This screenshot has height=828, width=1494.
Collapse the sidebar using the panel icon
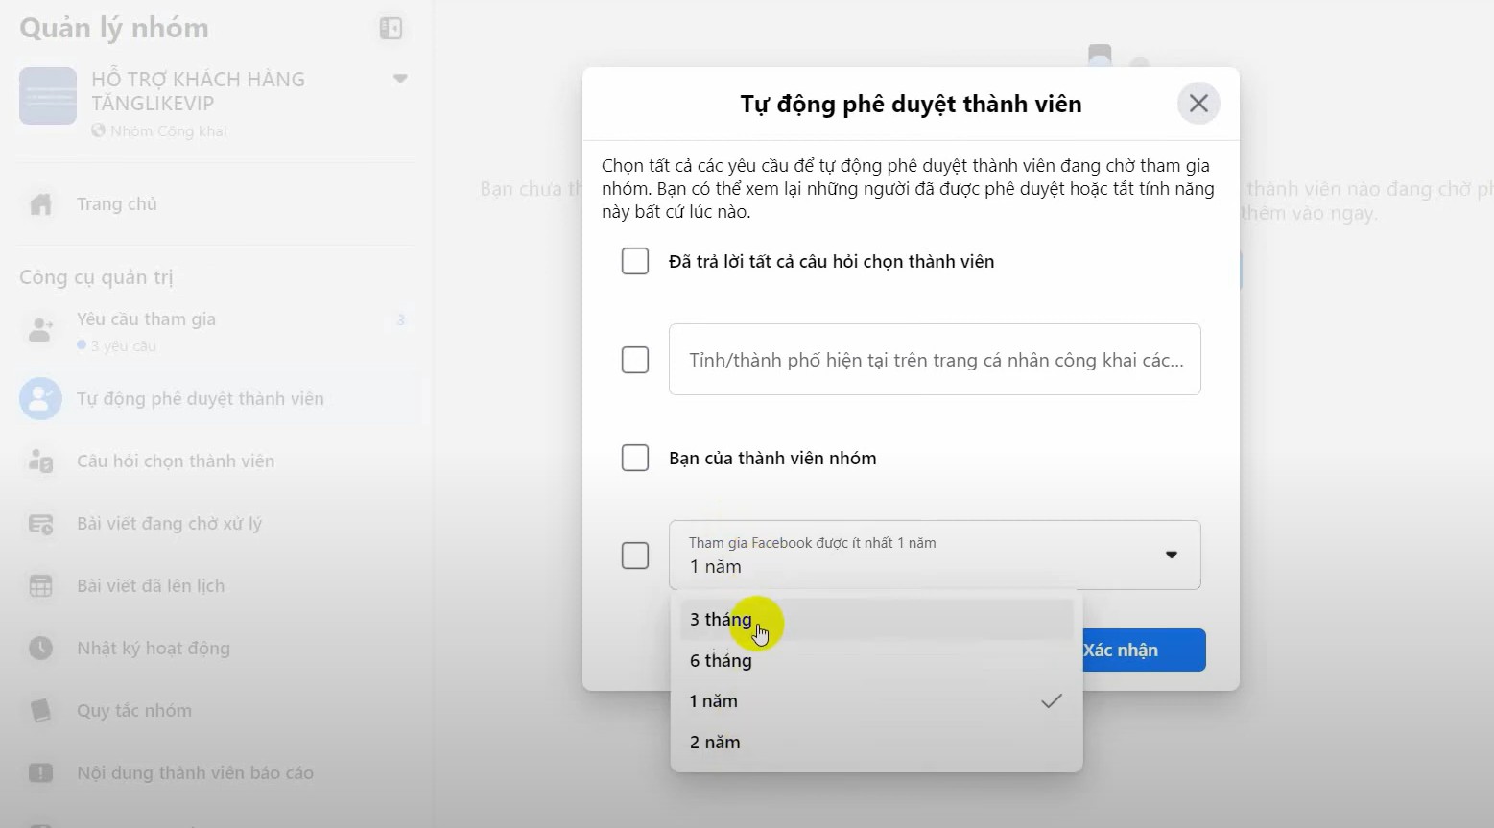coord(391,29)
